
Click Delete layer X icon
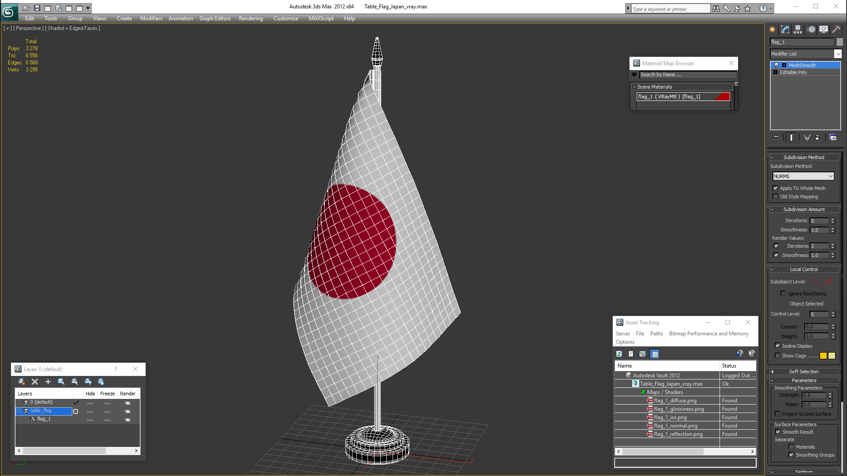click(x=35, y=382)
